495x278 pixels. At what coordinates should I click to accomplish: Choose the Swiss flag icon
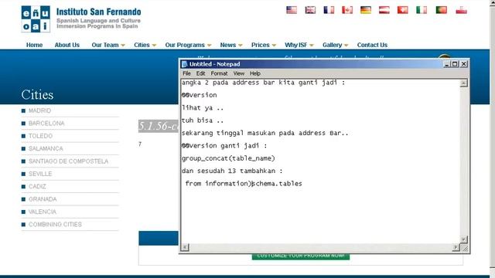click(x=402, y=10)
